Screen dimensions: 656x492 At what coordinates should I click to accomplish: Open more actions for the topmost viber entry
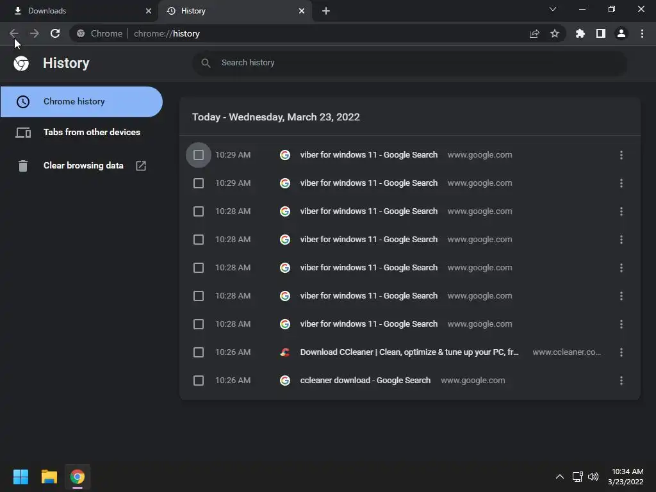[621, 155]
